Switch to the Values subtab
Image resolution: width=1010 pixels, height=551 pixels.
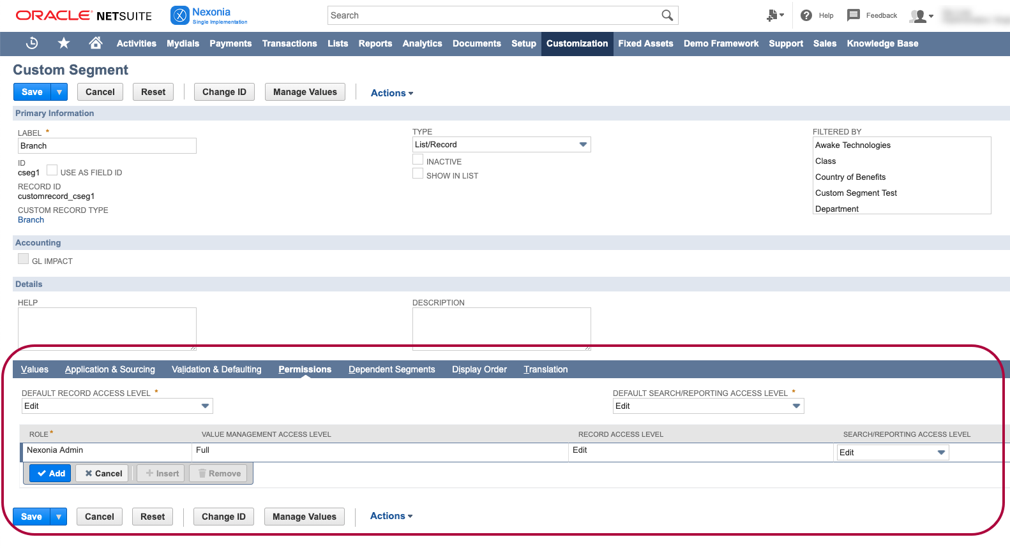[x=34, y=369]
